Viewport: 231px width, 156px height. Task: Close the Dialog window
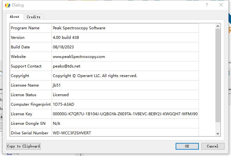coord(221,5)
